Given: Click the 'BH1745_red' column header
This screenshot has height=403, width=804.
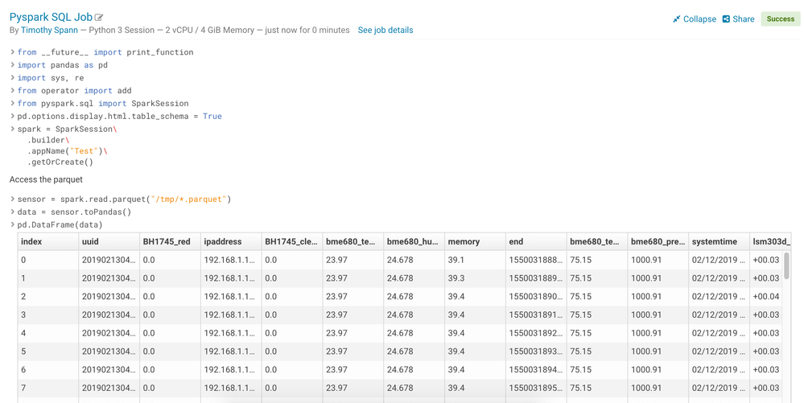Looking at the screenshot, I should 170,241.
